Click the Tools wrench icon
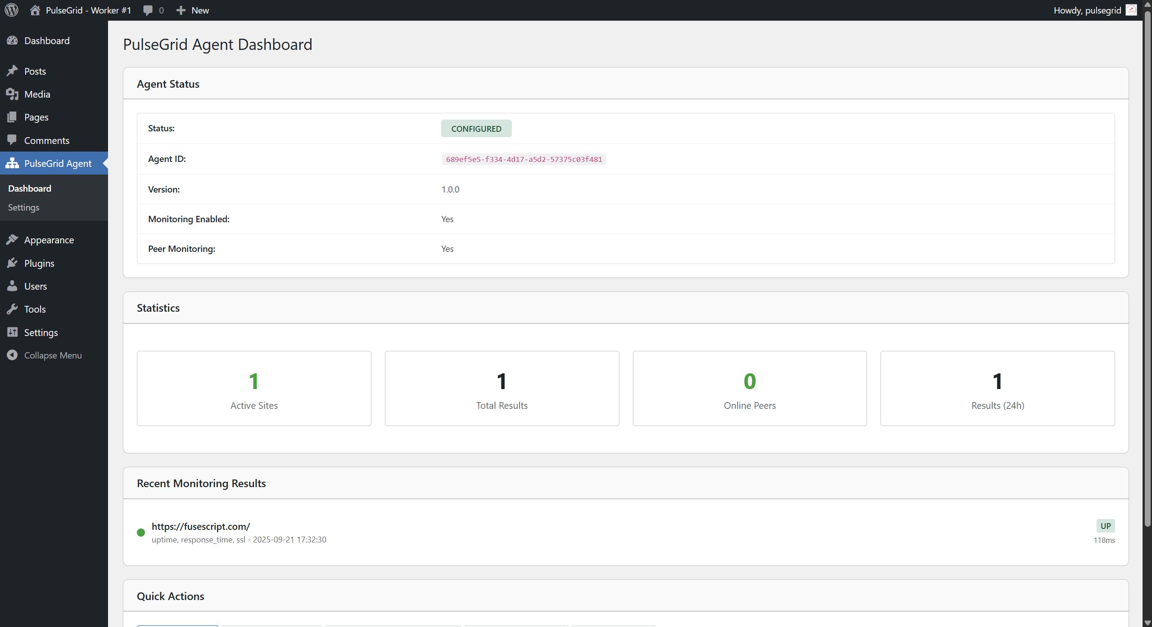This screenshot has height=627, width=1152. tap(12, 309)
